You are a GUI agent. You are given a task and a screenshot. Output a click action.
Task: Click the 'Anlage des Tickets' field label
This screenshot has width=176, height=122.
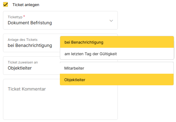pos(23,40)
